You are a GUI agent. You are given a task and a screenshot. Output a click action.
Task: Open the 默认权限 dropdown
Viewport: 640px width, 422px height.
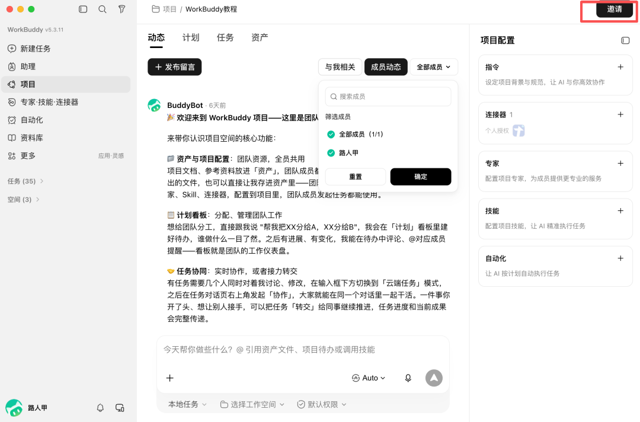coord(322,404)
